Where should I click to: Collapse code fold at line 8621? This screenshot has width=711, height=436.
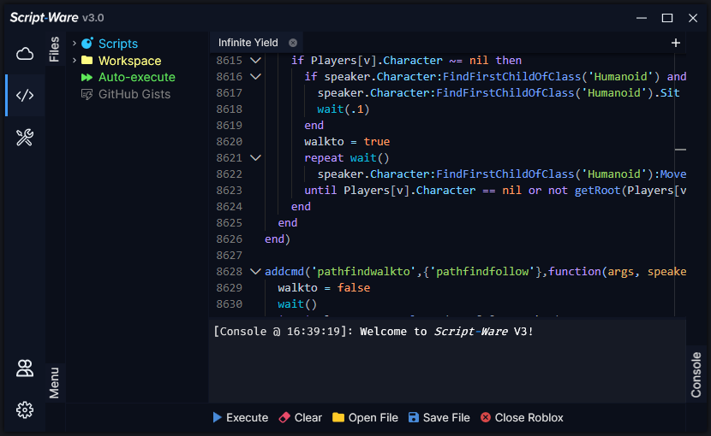(254, 158)
